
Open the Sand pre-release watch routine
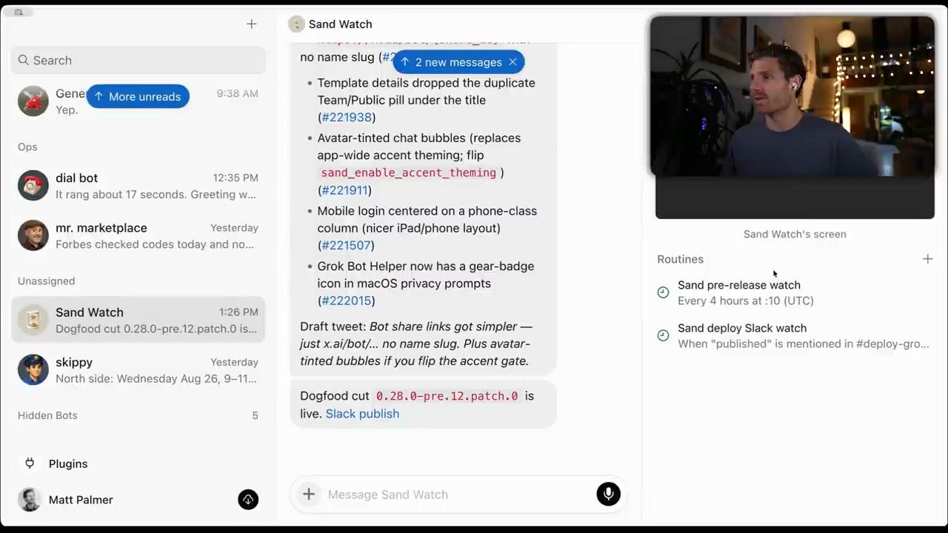795,292
